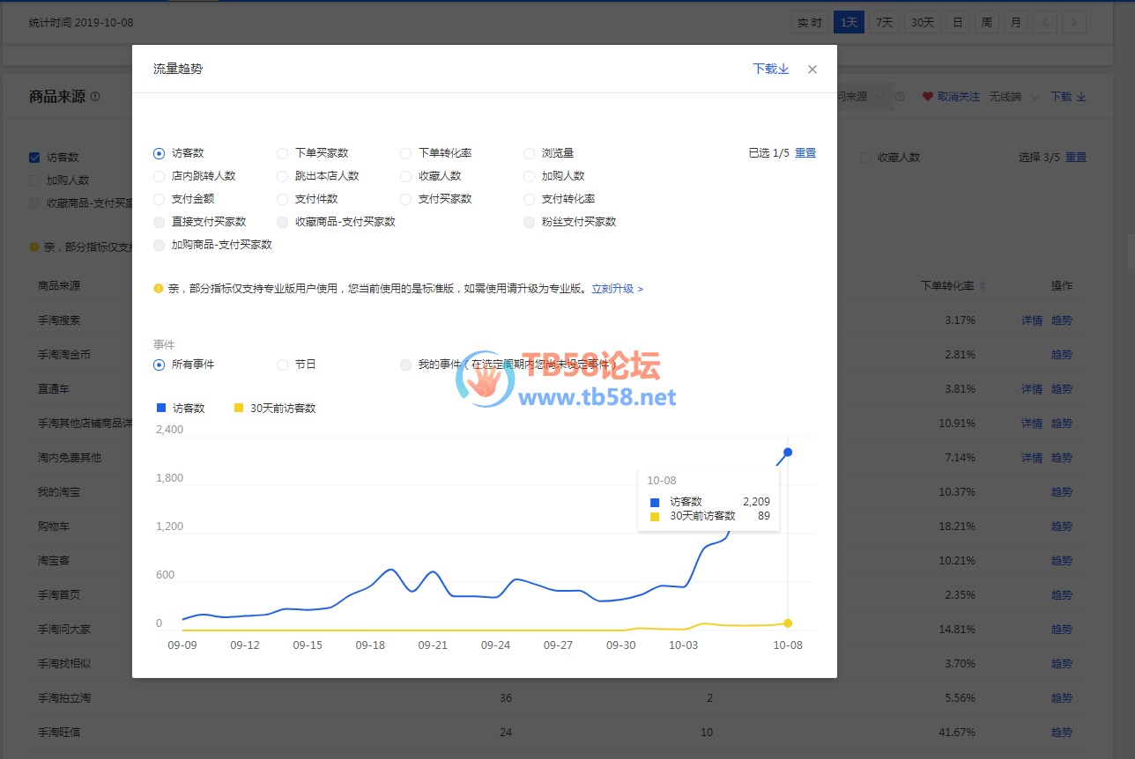The width and height of the screenshot is (1135, 759).
Task: Click the 立刻升级 upgrade link
Action: (617, 289)
